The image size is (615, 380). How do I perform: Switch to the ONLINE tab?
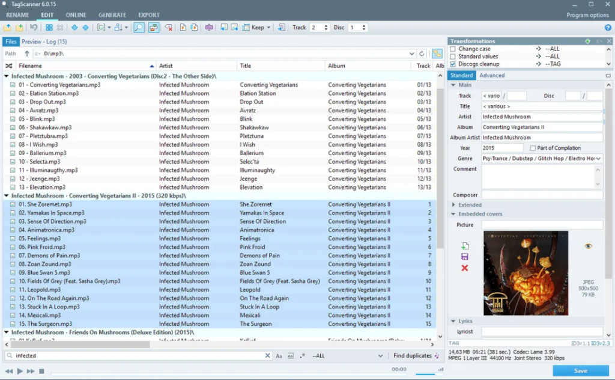coord(76,15)
